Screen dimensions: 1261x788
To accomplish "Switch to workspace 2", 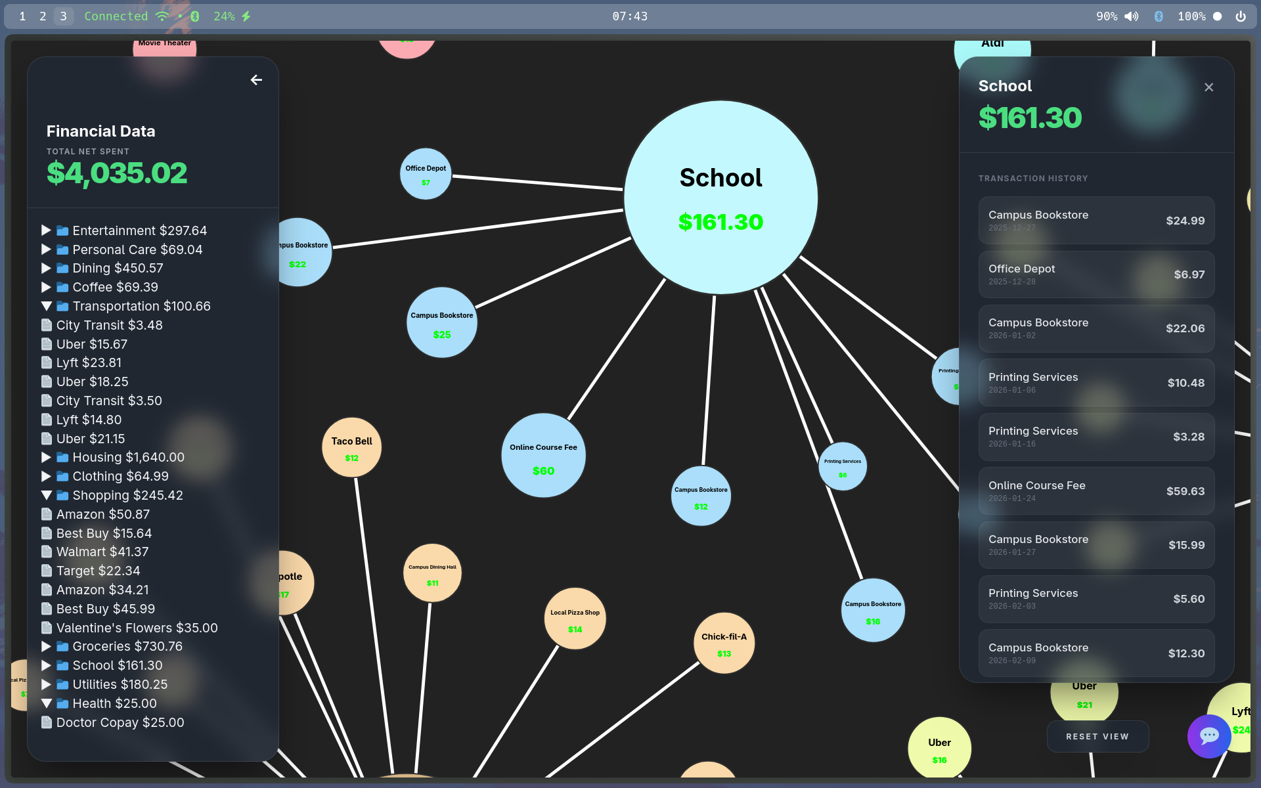I will 43,16.
